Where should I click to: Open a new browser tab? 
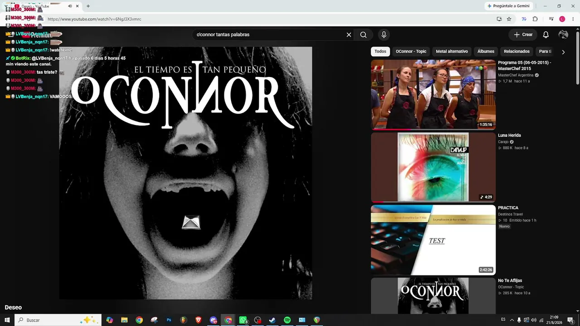tap(88, 6)
